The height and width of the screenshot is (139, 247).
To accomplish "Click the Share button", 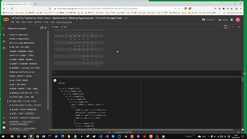I will pyautogui.click(x=223, y=20).
